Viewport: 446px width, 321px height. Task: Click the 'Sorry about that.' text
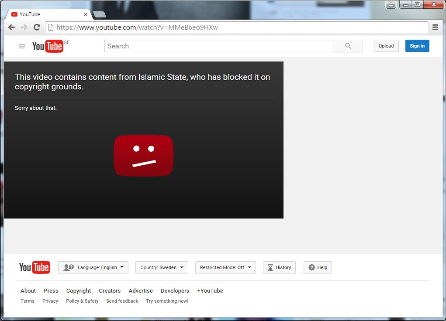[35, 108]
